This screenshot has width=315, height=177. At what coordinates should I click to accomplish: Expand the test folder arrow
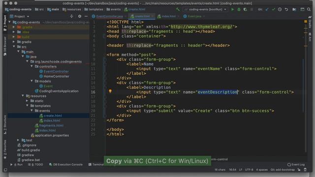[18, 140]
